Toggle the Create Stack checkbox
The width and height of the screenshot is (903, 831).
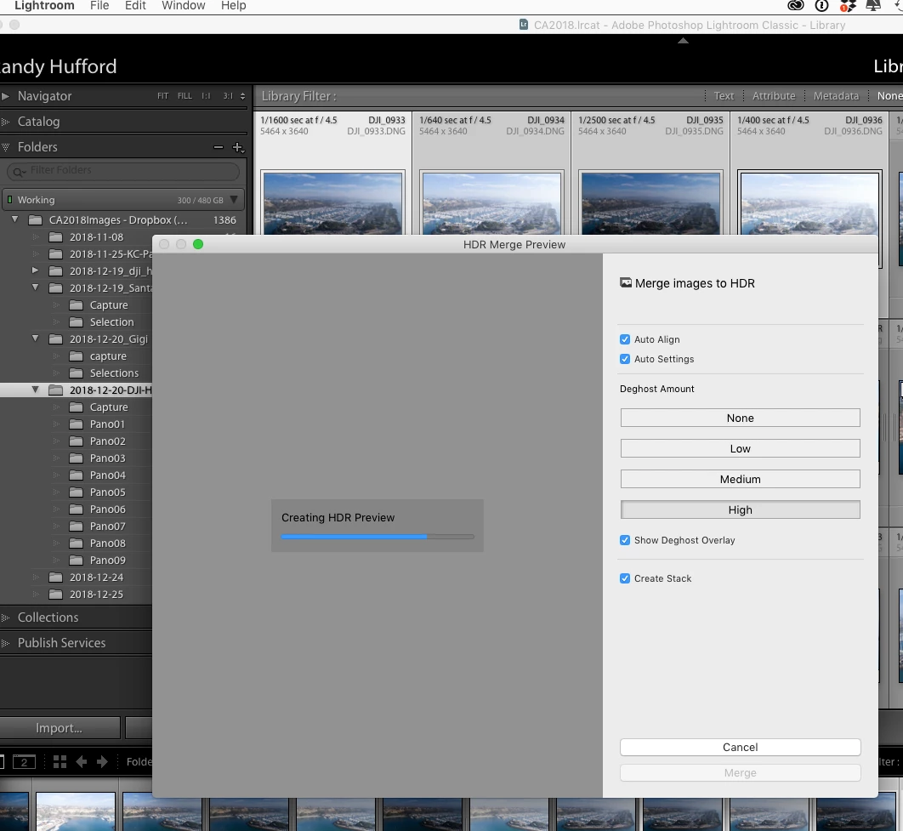[625, 578]
